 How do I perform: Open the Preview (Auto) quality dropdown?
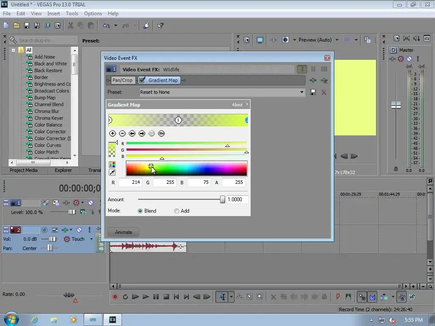pyautogui.click(x=337, y=40)
